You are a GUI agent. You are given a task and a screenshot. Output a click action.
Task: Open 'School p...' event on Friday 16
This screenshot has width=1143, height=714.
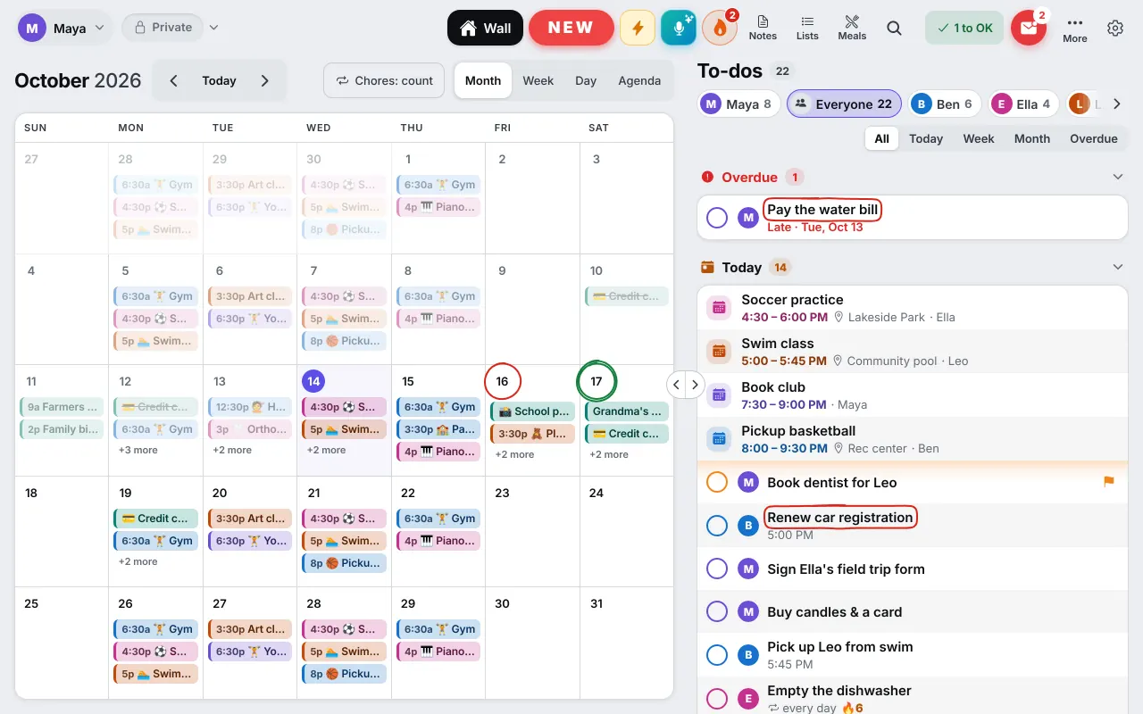(x=532, y=411)
